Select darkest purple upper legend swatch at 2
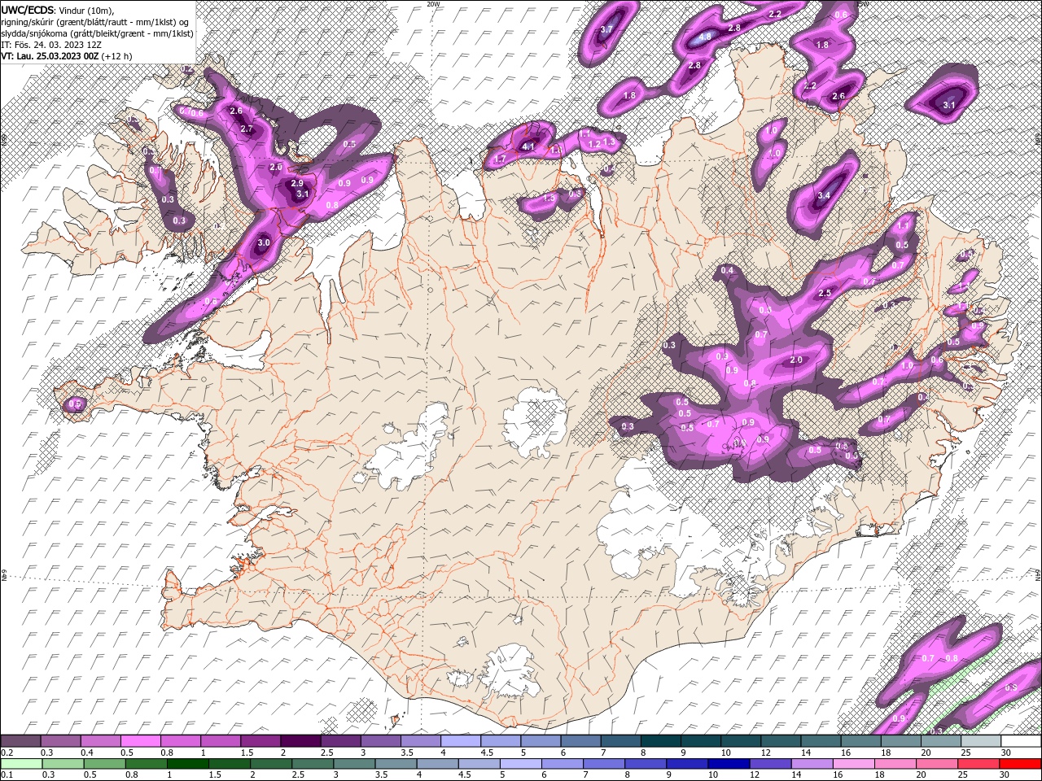The height and width of the screenshot is (781, 1042). pyautogui.click(x=300, y=741)
